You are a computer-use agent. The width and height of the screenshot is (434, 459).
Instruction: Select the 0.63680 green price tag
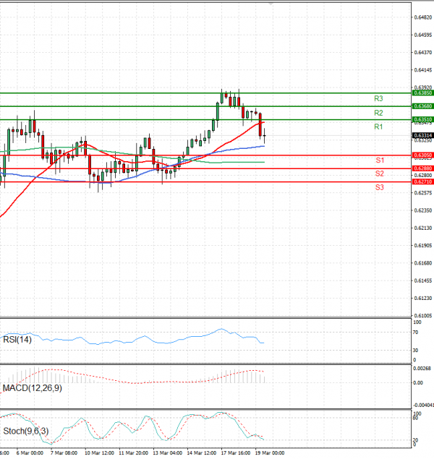tap(423, 106)
